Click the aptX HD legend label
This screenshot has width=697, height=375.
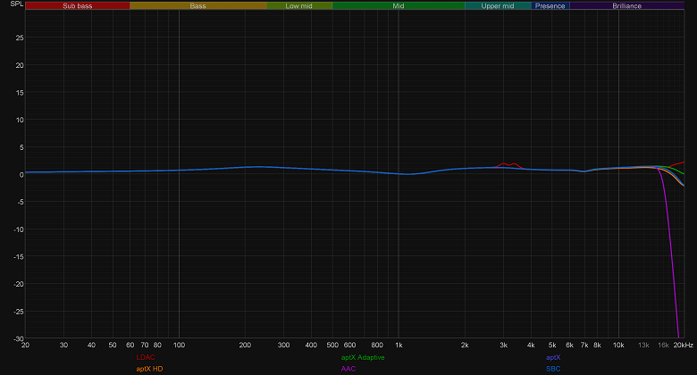pyautogui.click(x=149, y=369)
